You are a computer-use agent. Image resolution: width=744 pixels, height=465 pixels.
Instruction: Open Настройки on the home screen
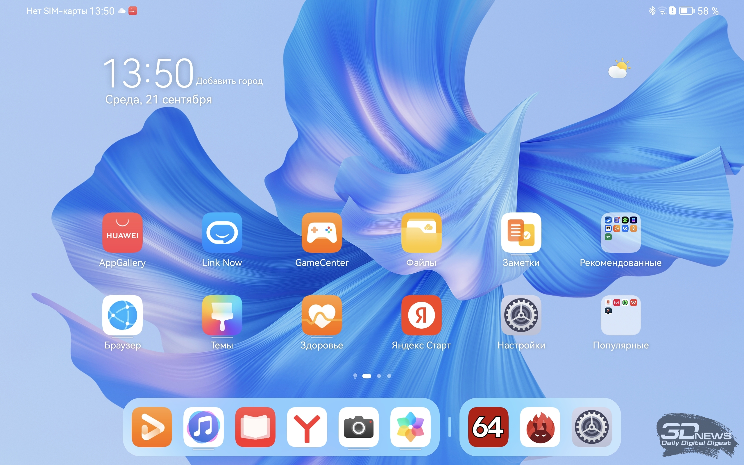pos(521,315)
